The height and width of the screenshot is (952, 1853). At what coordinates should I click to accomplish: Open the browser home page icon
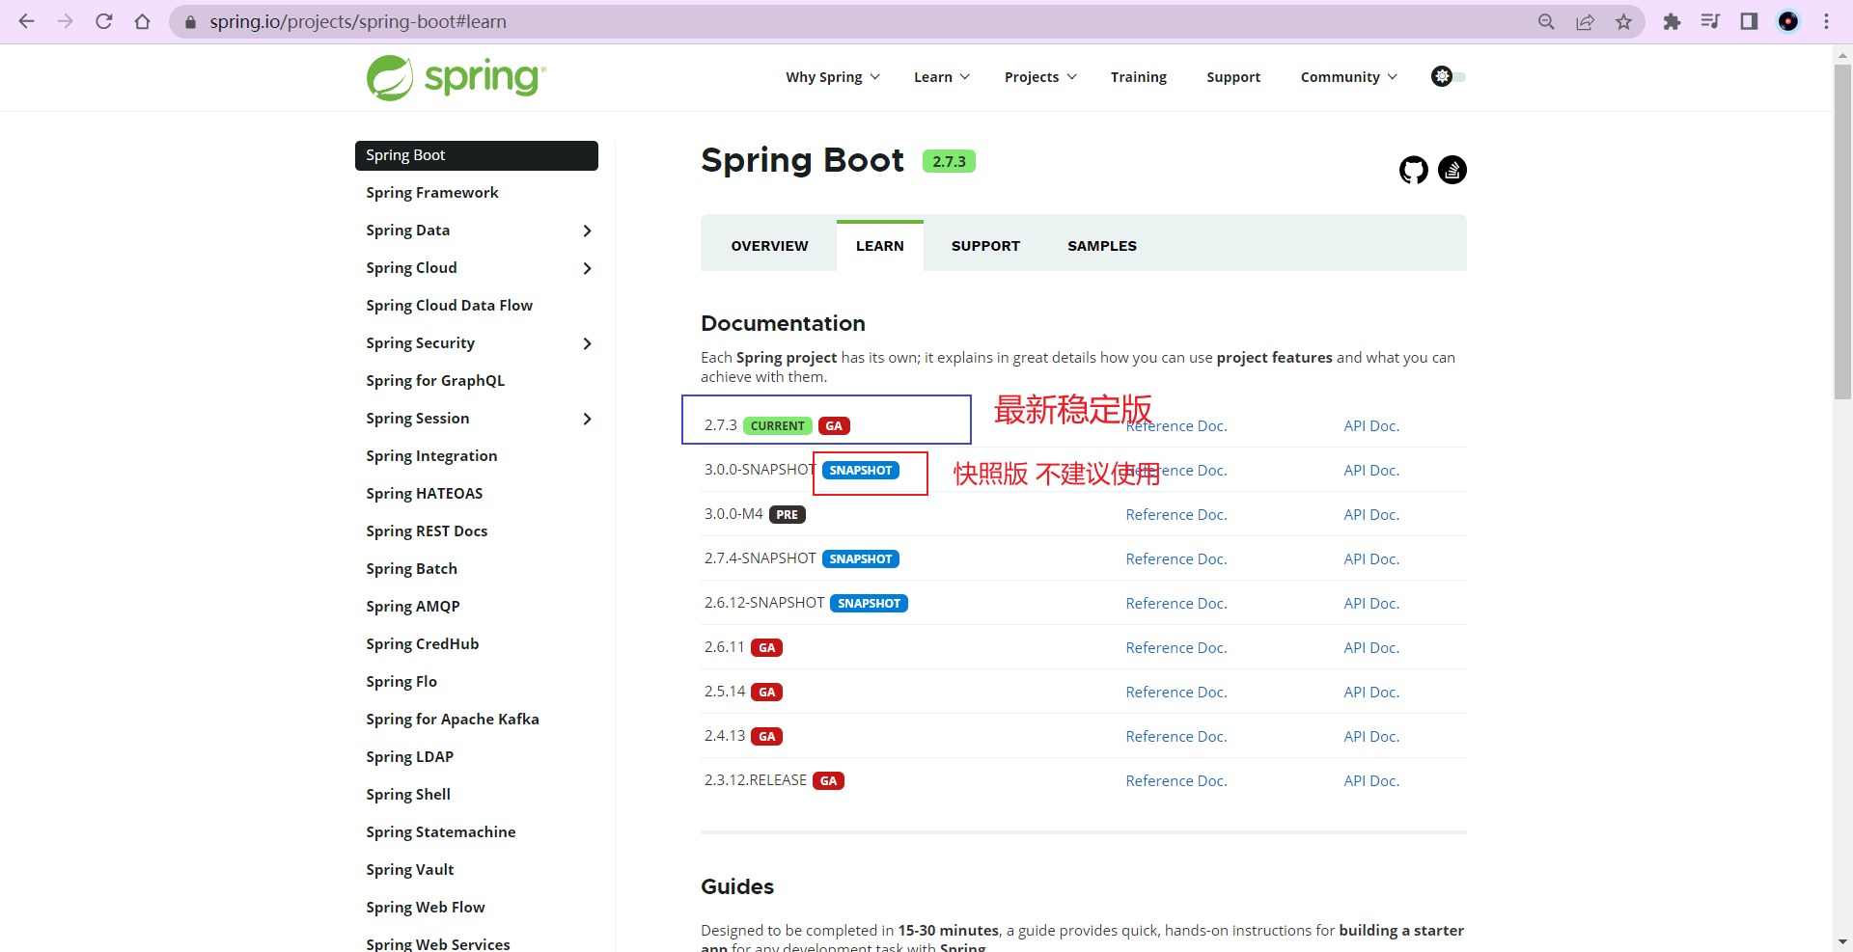pyautogui.click(x=143, y=21)
